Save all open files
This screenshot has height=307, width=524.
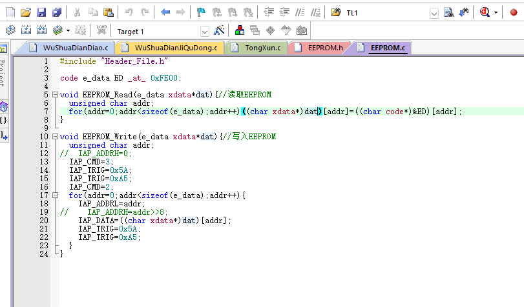click(57, 13)
